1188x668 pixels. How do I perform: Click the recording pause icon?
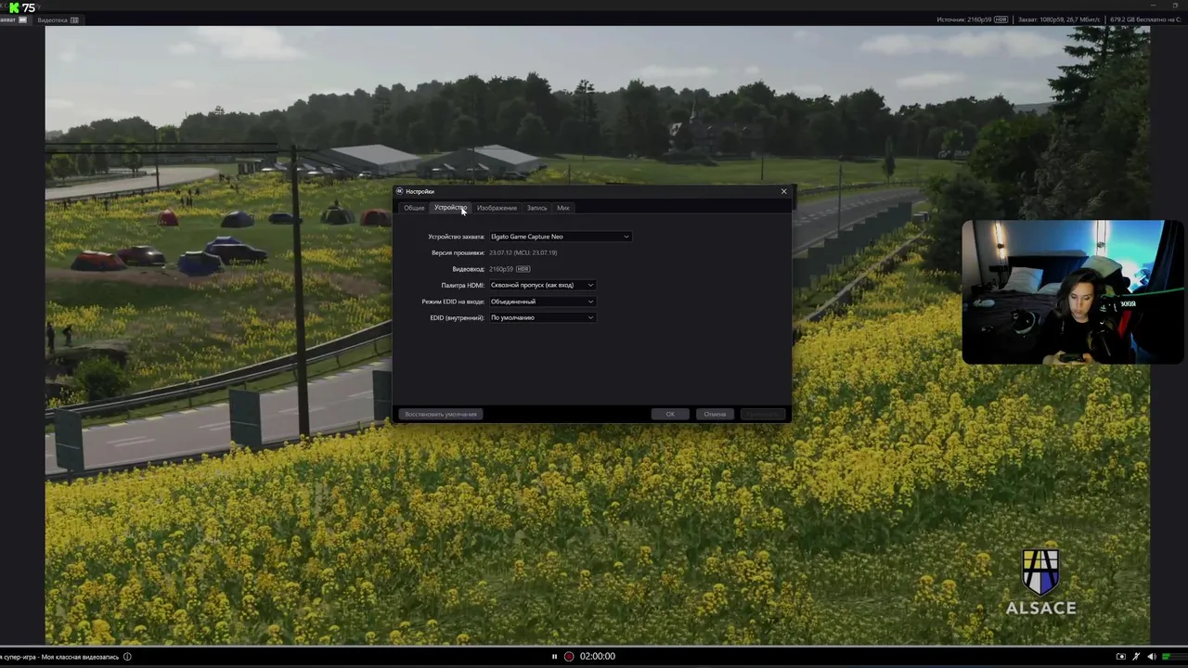[554, 656]
